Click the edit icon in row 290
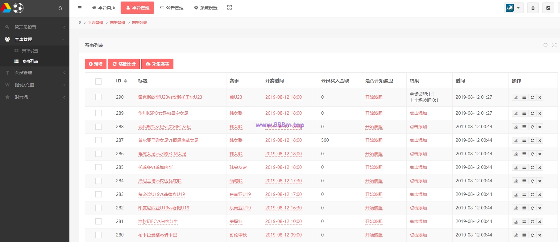Image resolution: width=560 pixels, height=242 pixels. pos(516,97)
